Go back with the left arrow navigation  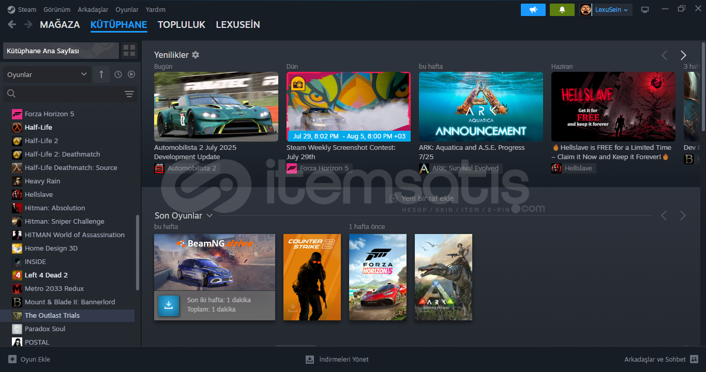12,24
